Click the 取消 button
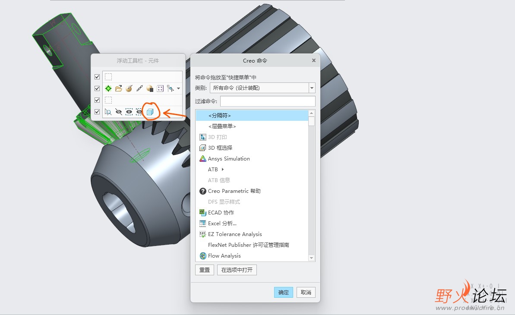Image resolution: width=515 pixels, height=315 pixels. click(306, 292)
